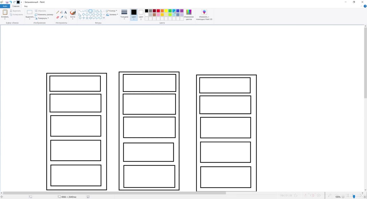The width and height of the screenshot is (367, 199).
Task: Pick the purple color swatch
Action: pos(182,11)
